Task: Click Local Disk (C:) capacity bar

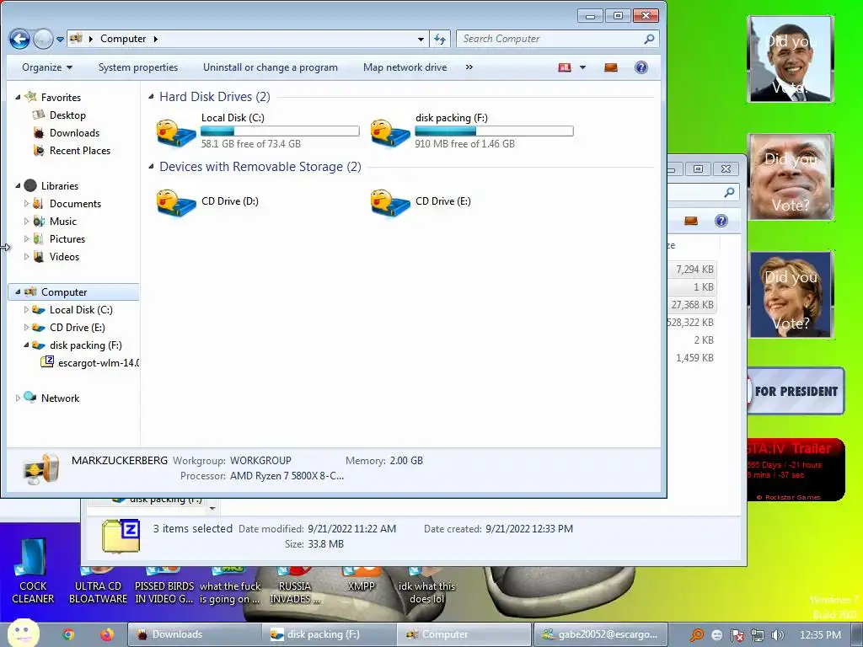Action: [280, 131]
